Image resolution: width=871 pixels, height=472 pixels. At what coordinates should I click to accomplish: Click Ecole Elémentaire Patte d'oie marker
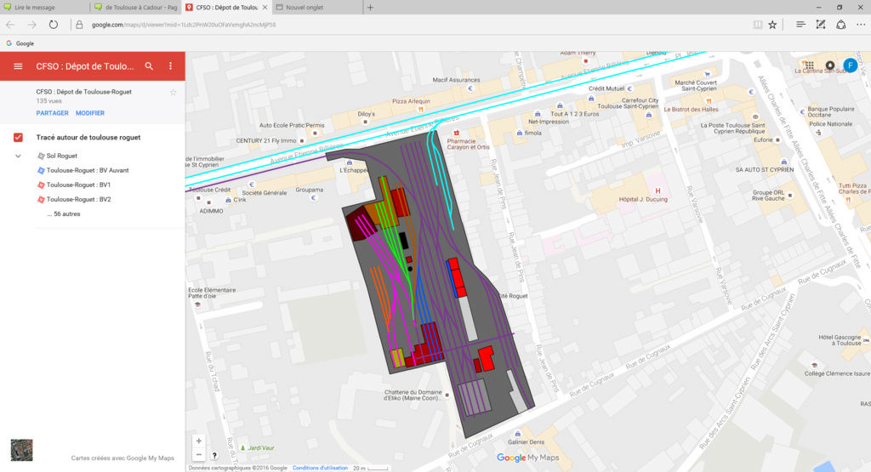coord(197,304)
